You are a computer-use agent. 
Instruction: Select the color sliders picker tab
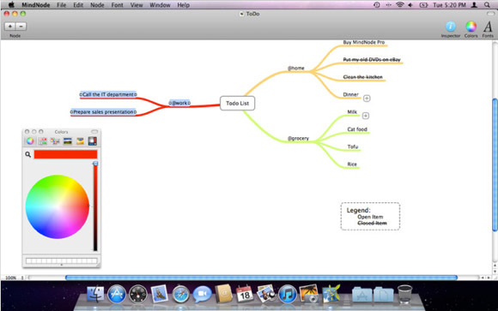click(x=42, y=141)
